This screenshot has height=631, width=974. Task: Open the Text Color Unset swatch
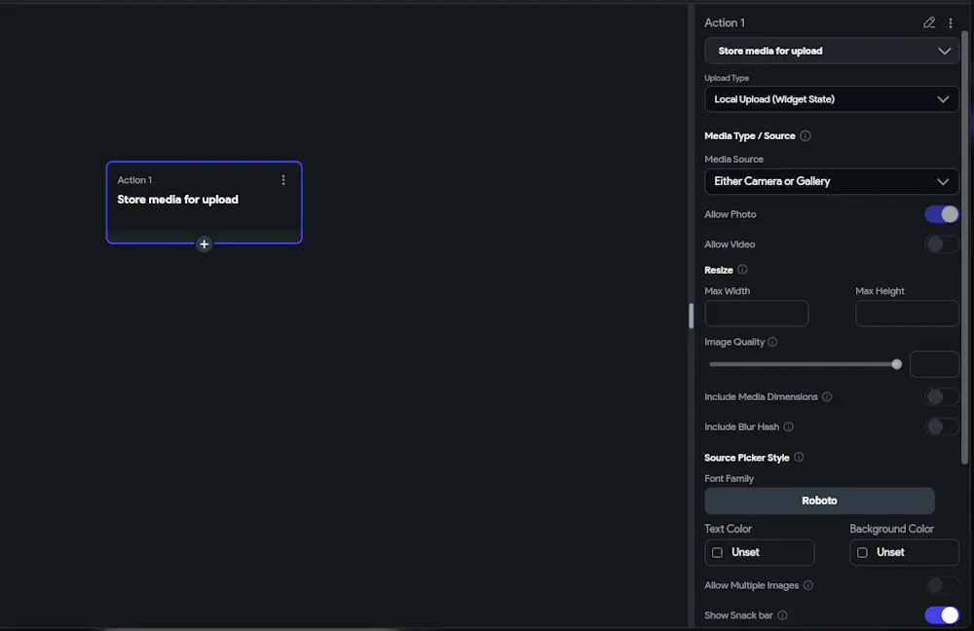click(x=759, y=552)
